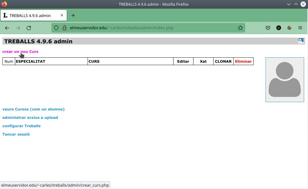Viewport: 308px width, 189px height.
Task: Open administrar arxius a upload link
Action: coord(30,118)
